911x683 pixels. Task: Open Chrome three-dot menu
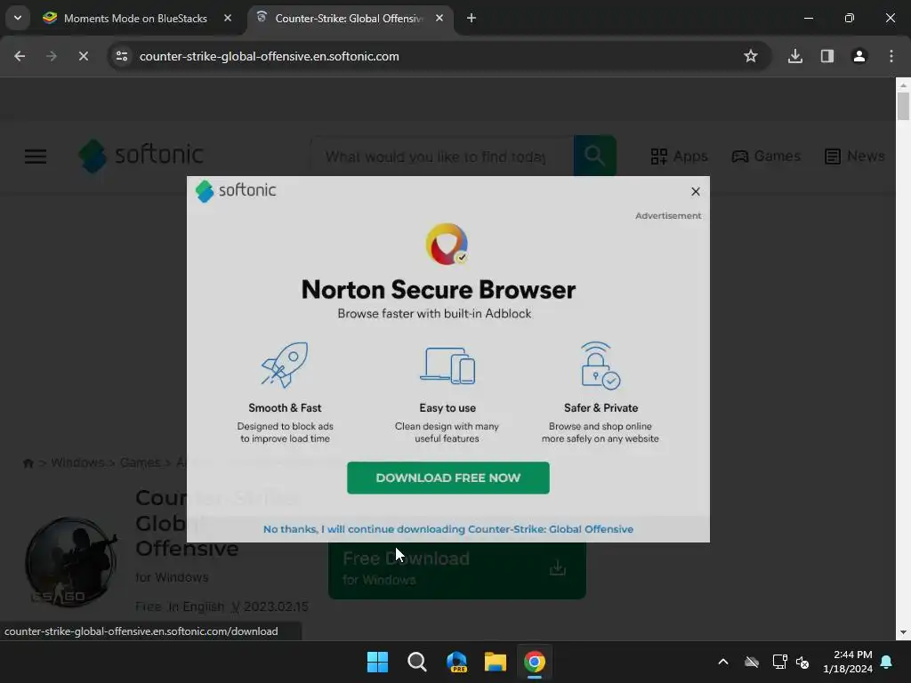click(891, 56)
